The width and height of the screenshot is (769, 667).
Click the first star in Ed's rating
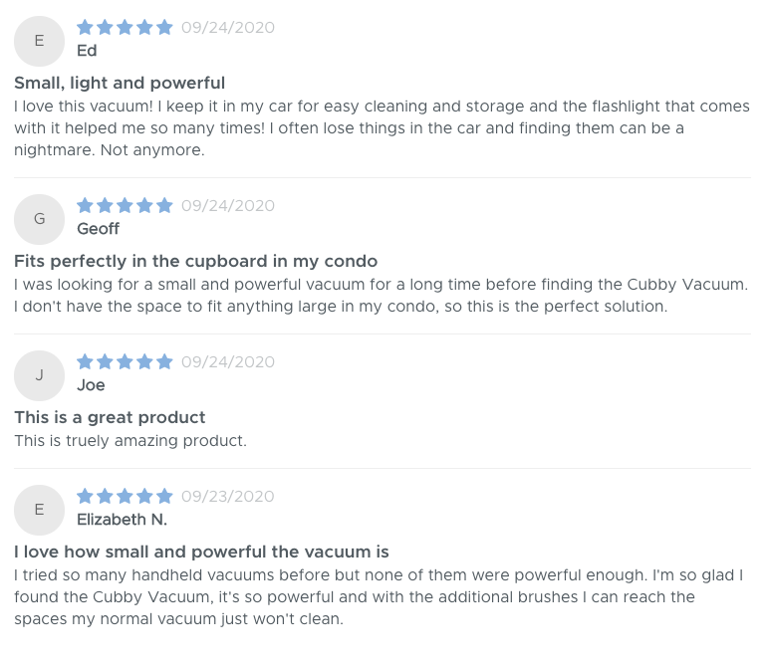click(x=85, y=27)
